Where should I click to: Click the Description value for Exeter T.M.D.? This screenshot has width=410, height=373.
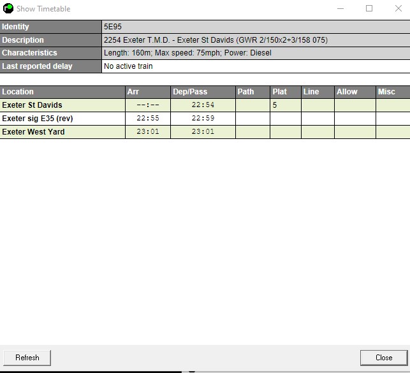(216, 40)
